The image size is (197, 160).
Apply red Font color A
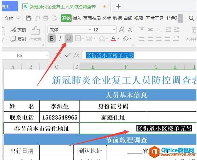[113, 38]
